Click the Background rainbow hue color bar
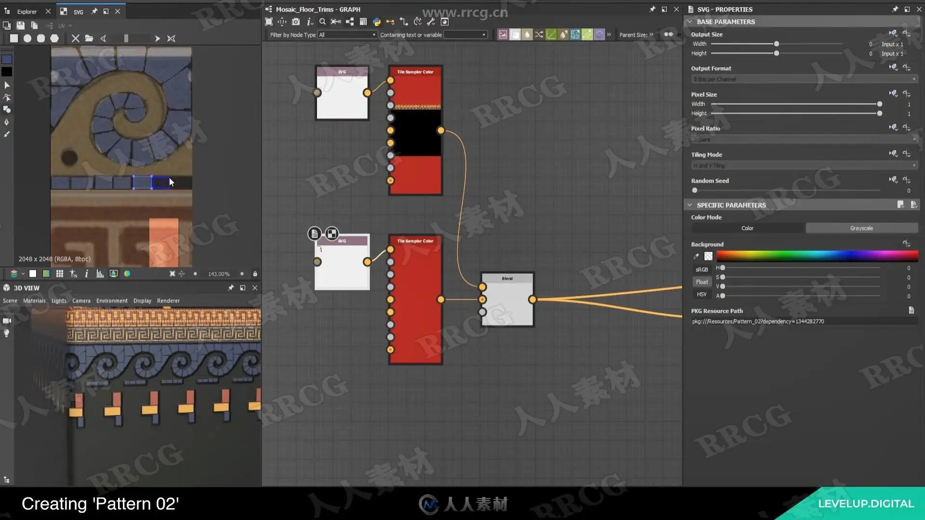 click(x=817, y=256)
